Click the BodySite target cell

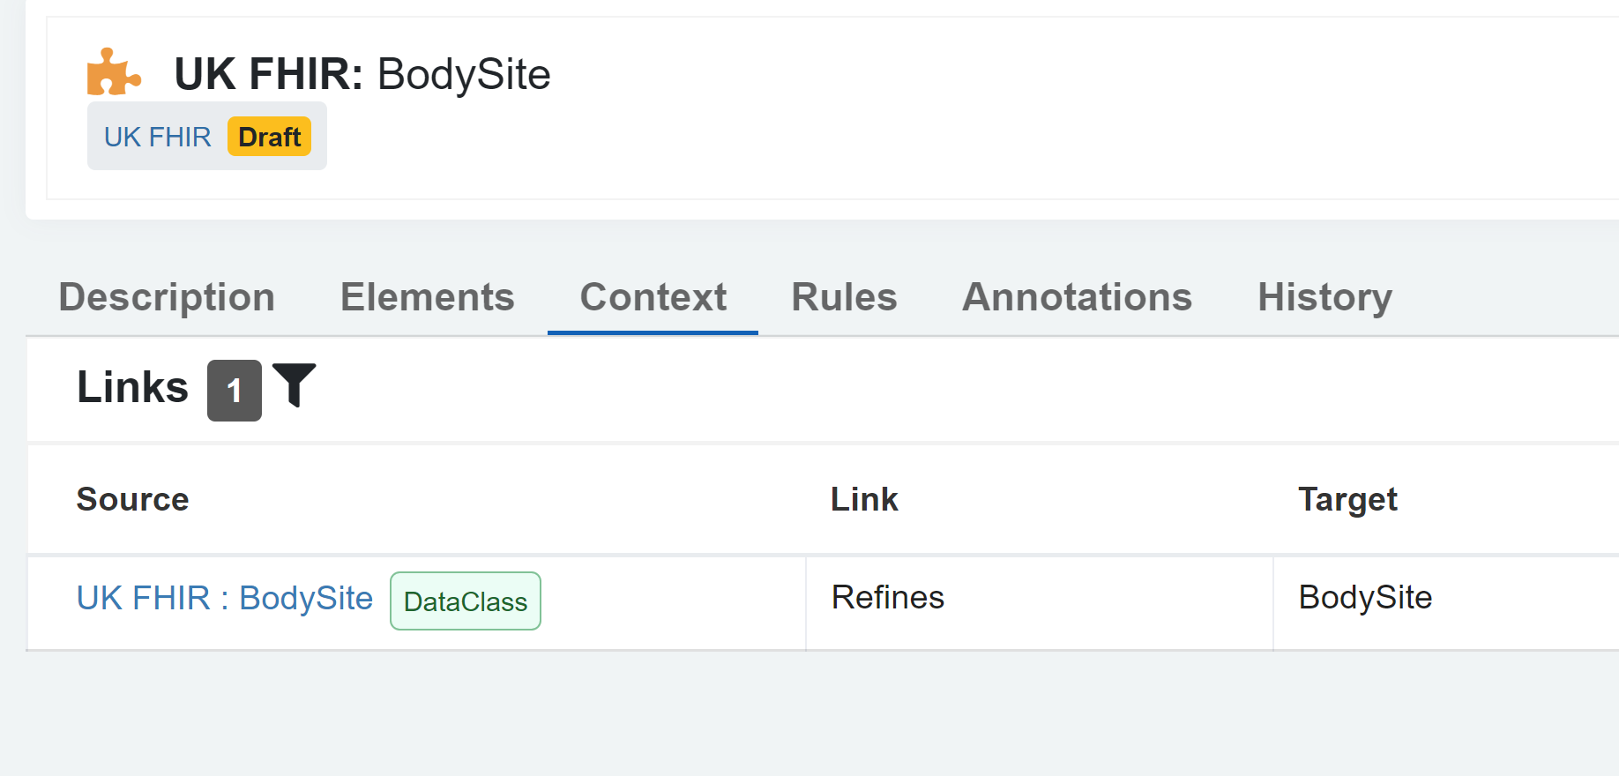[x=1364, y=598]
